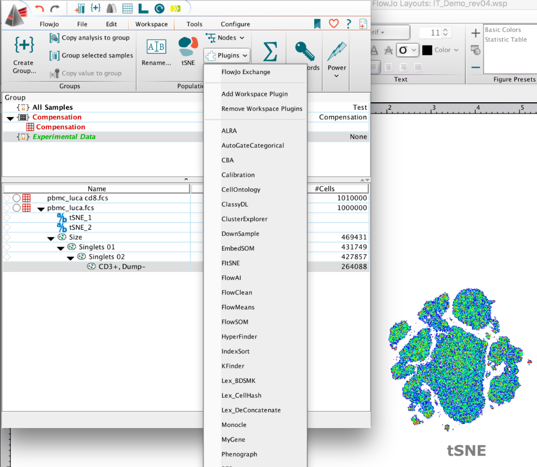The width and height of the screenshot is (537, 467).
Task: Select the CD3+, Dump- population row
Action: (186, 267)
